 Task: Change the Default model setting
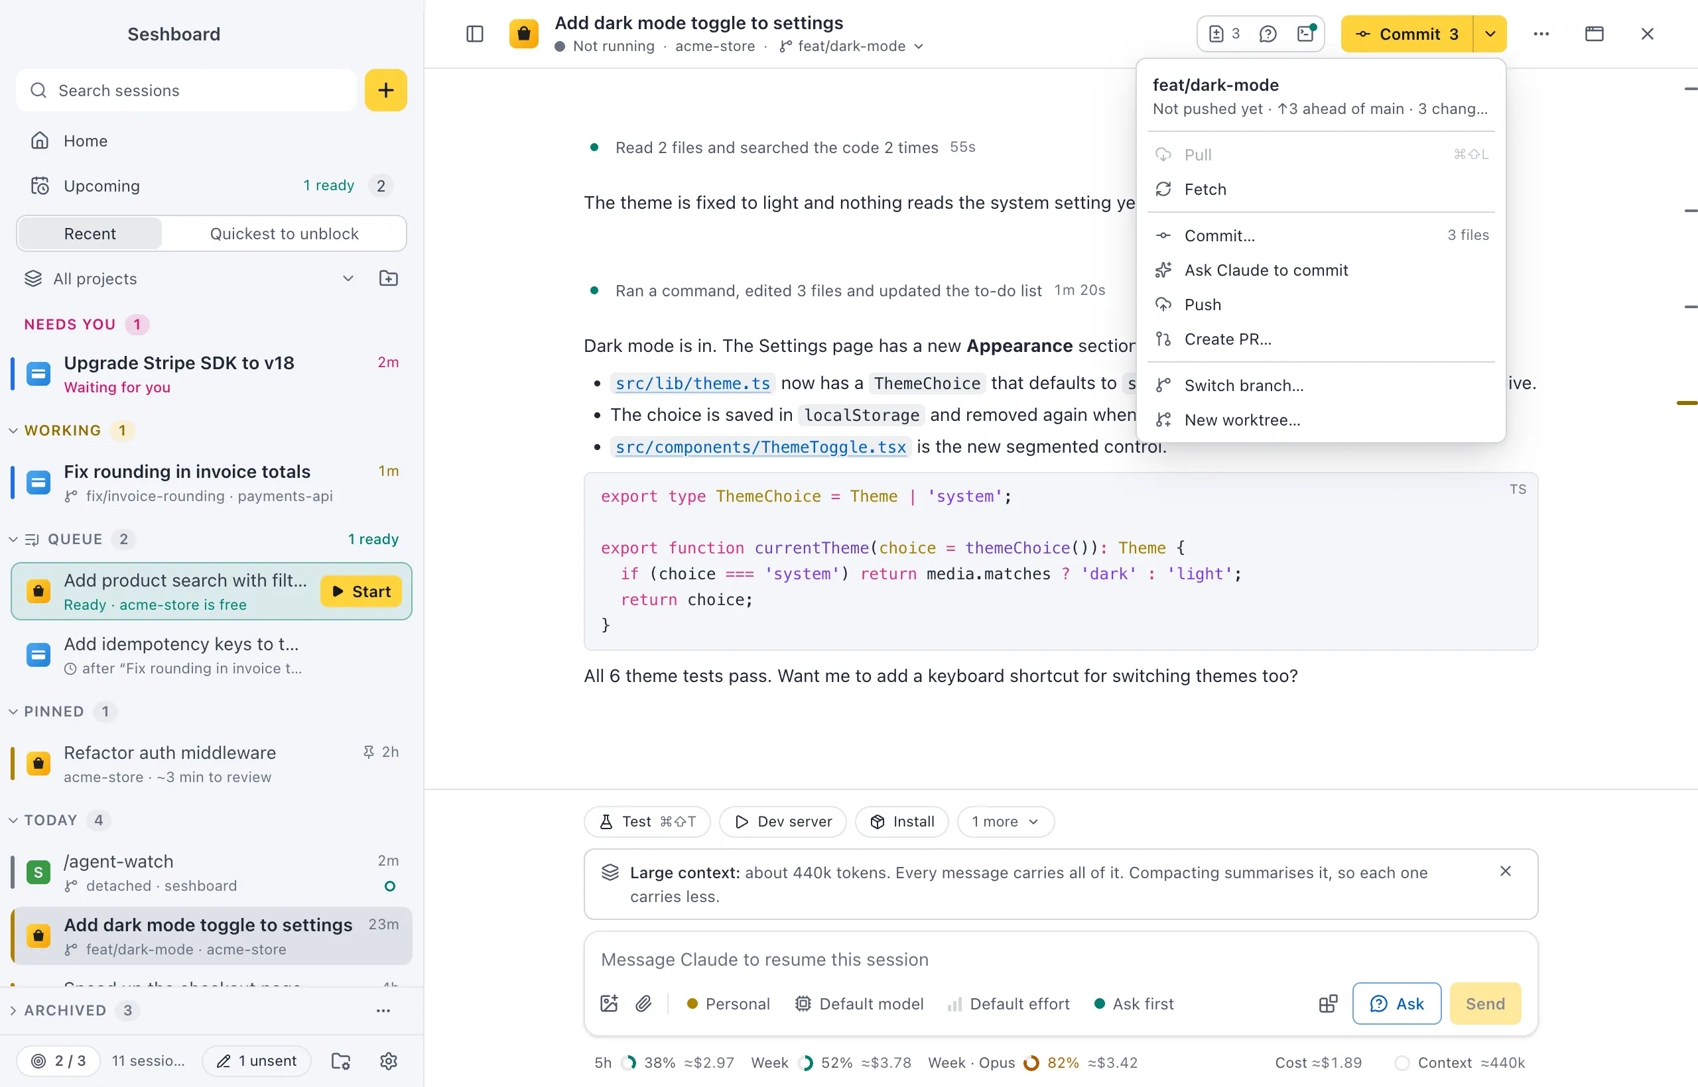pos(859,1003)
